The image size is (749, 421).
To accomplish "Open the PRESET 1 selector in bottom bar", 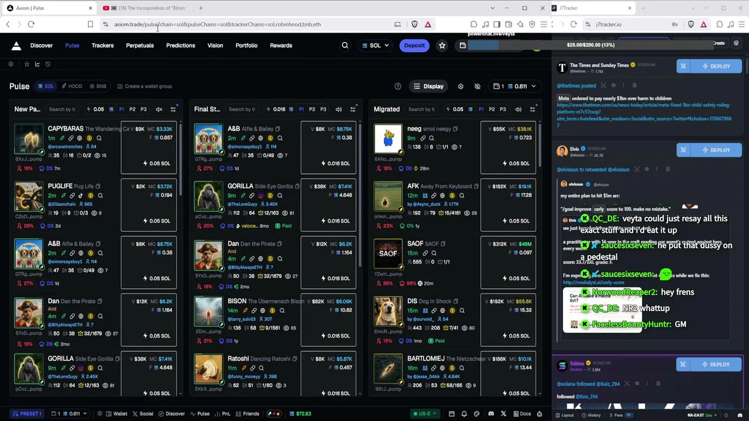I will (x=28, y=414).
